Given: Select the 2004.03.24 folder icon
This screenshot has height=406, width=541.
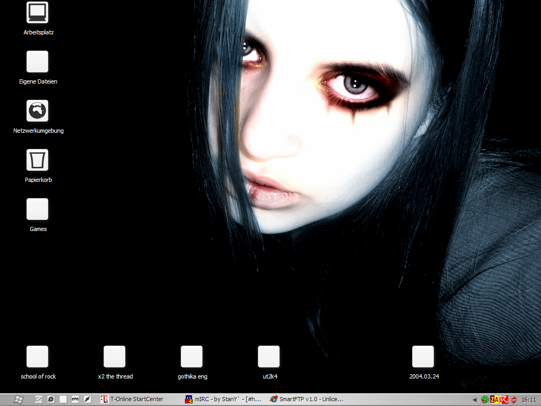Looking at the screenshot, I should point(423,357).
